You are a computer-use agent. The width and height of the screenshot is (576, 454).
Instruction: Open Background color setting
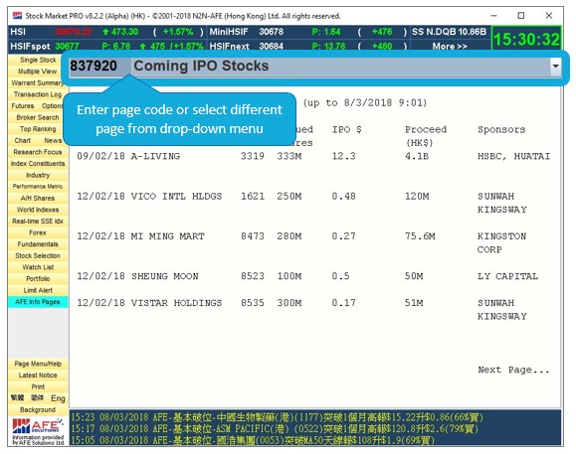point(38,409)
